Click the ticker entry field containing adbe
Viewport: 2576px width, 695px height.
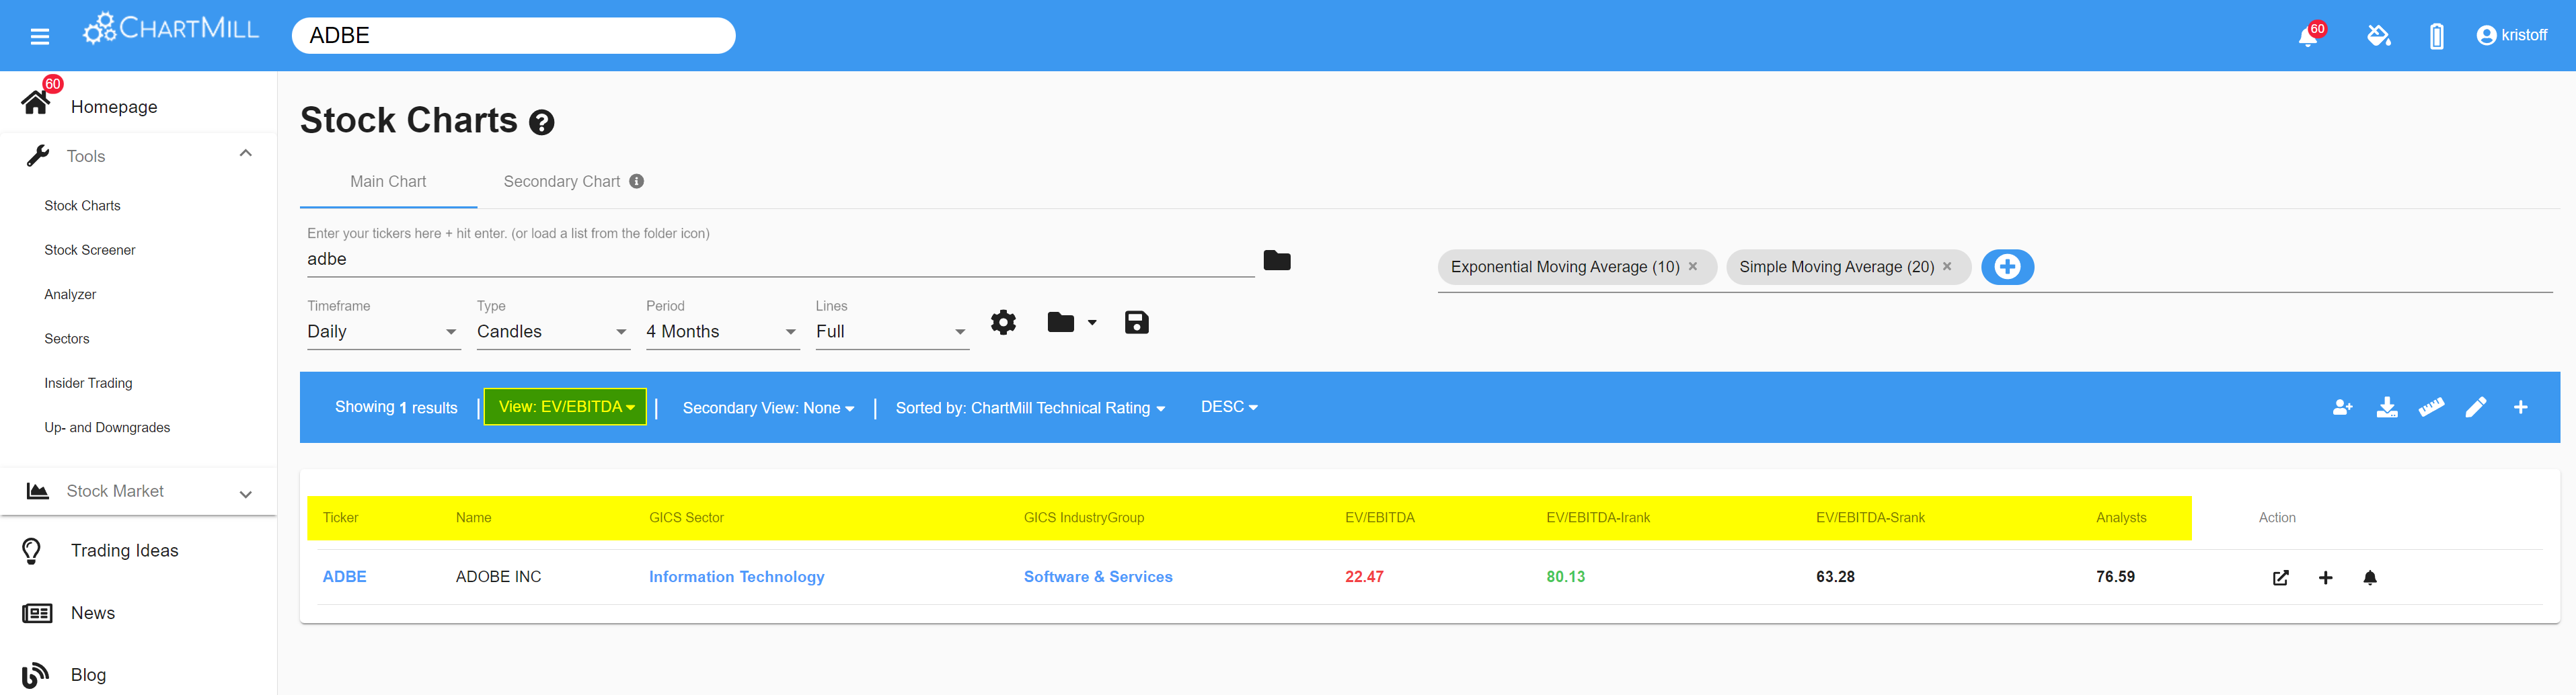[779, 259]
